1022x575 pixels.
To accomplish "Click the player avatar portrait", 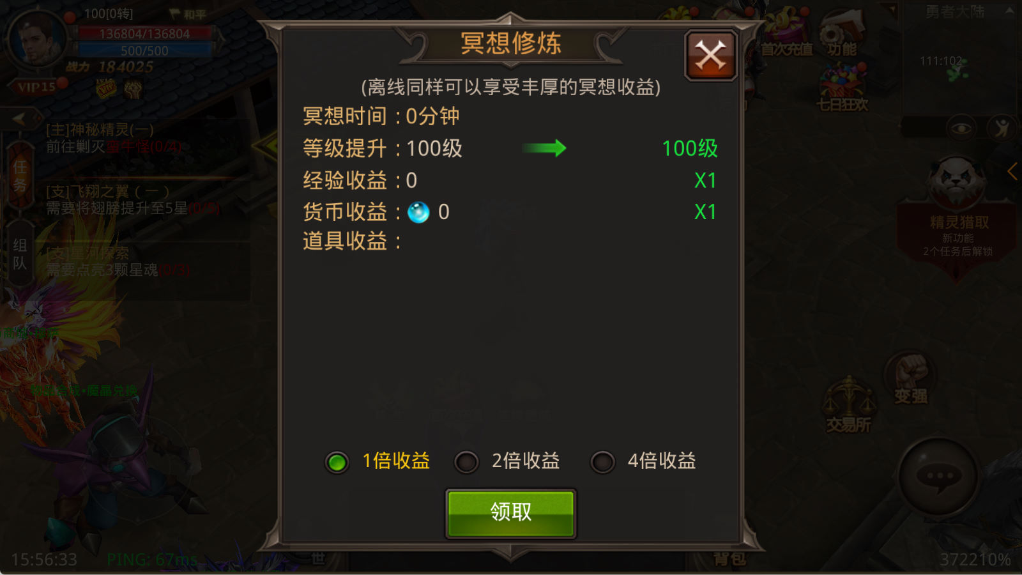I will click(x=36, y=40).
